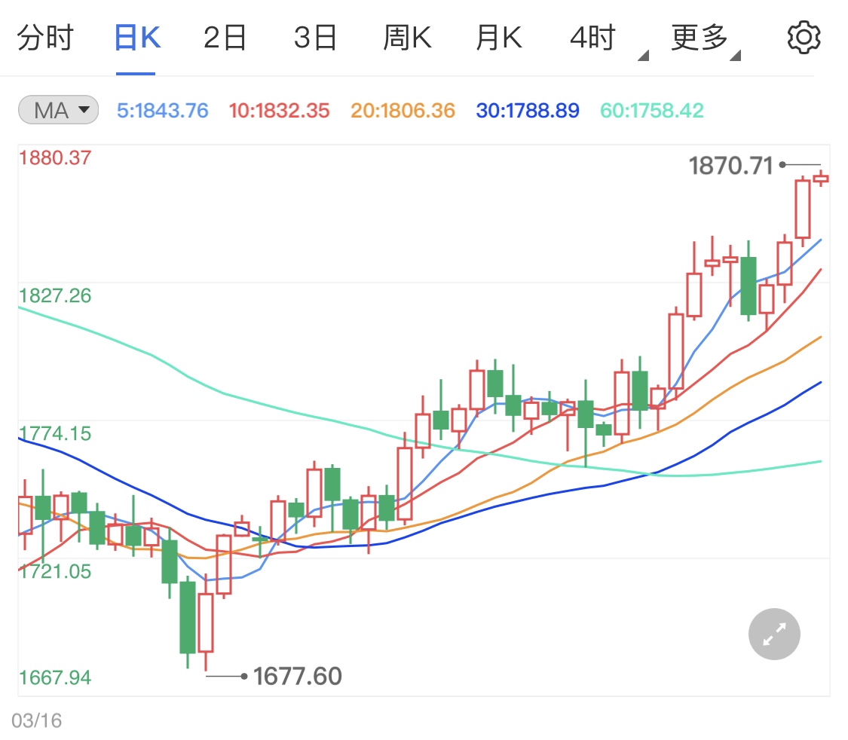Click the 1880.37 axis label

(x=55, y=157)
